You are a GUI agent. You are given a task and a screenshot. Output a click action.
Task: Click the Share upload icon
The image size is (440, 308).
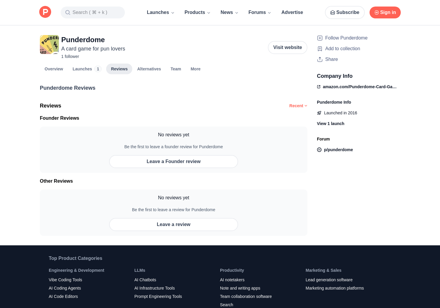point(320,59)
